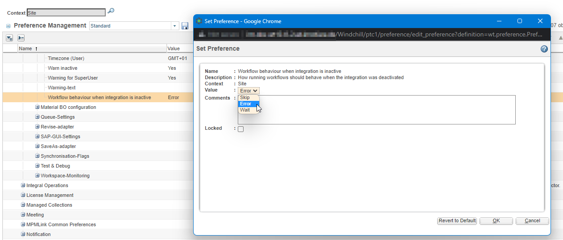Click the save table view disk icon

pos(185,26)
